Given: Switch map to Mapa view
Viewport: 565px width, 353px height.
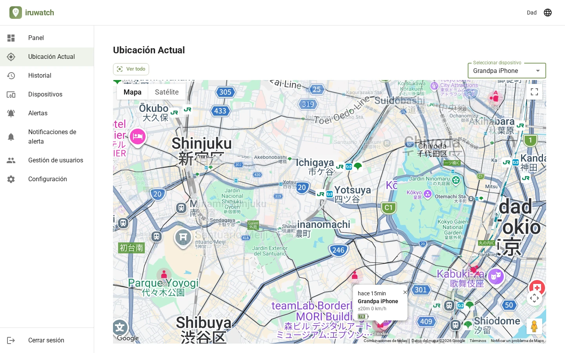Looking at the screenshot, I should pyautogui.click(x=132, y=92).
